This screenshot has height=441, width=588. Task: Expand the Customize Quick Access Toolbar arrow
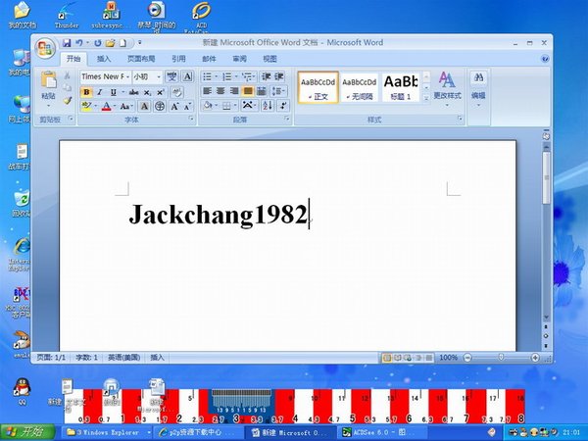pyautogui.click(x=139, y=43)
